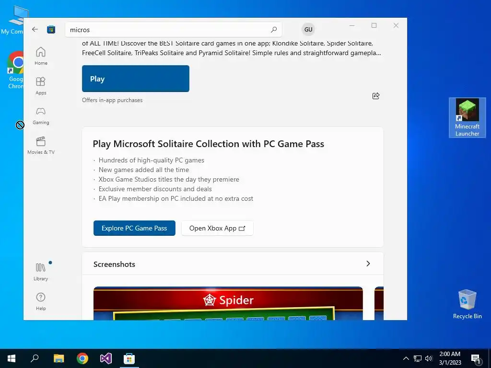491x368 pixels.
Task: Click the blue Play button
Action: [136, 79]
